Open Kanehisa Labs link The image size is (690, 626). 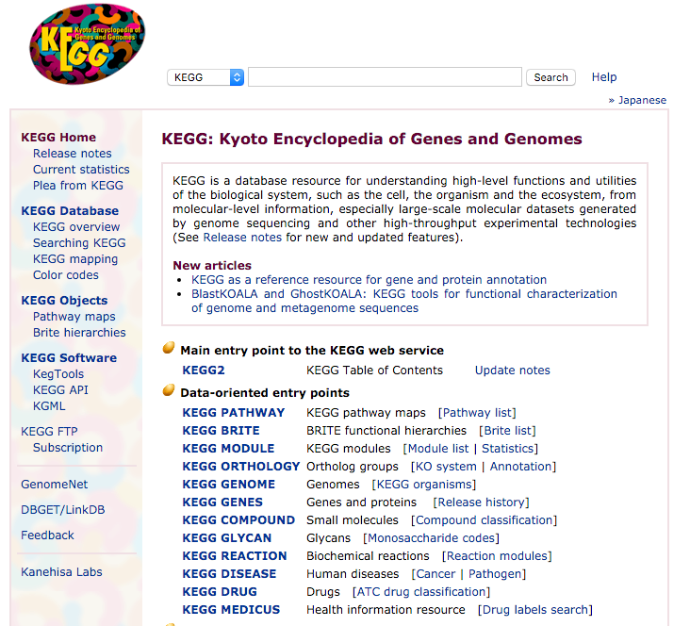coord(61,572)
